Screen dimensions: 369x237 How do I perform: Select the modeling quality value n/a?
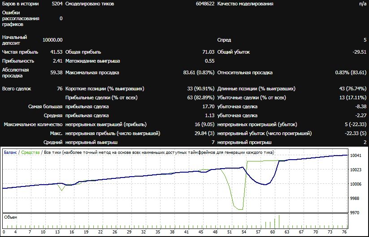[363, 4]
